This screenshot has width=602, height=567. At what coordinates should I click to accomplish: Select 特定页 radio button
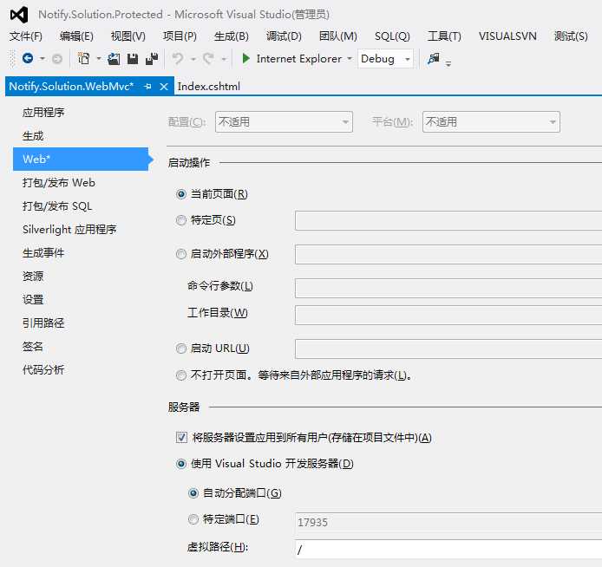point(181,220)
